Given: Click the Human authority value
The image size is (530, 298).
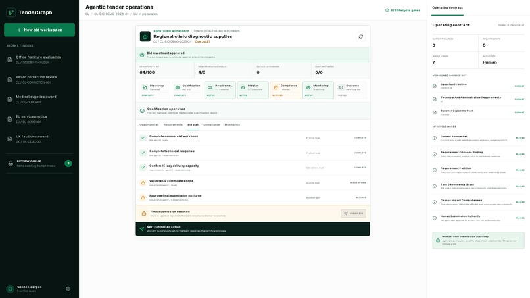Looking at the screenshot, I should [490, 62].
